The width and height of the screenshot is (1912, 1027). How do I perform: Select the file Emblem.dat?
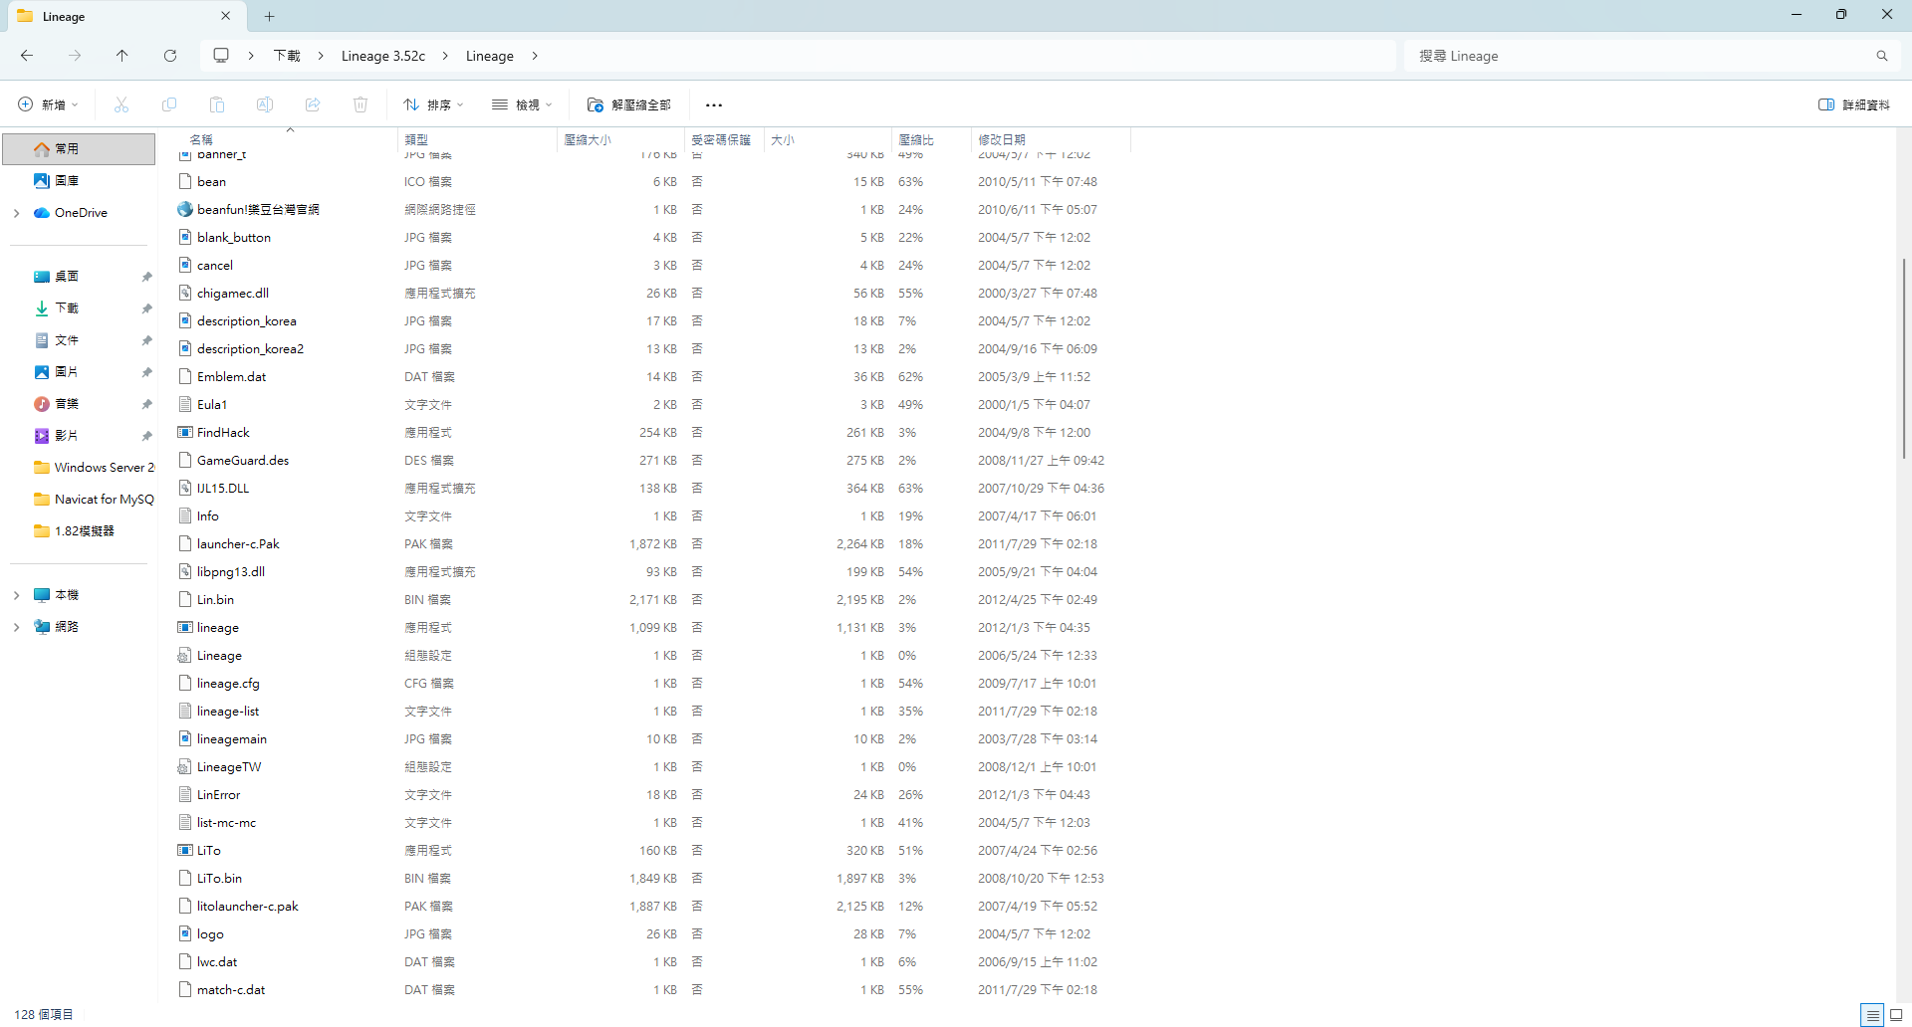click(231, 376)
